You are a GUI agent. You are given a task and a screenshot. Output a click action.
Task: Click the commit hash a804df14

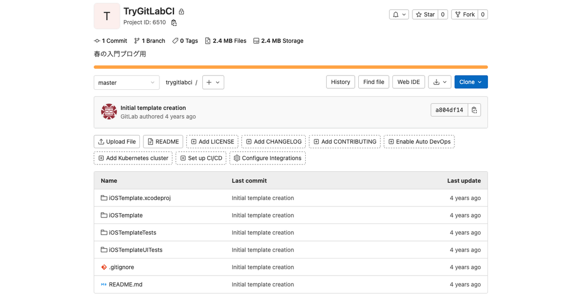449,110
